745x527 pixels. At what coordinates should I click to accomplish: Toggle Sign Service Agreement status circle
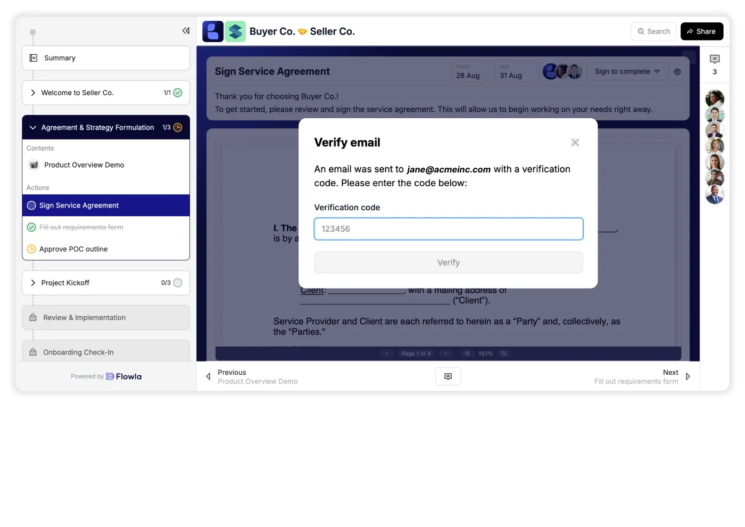[x=31, y=205]
